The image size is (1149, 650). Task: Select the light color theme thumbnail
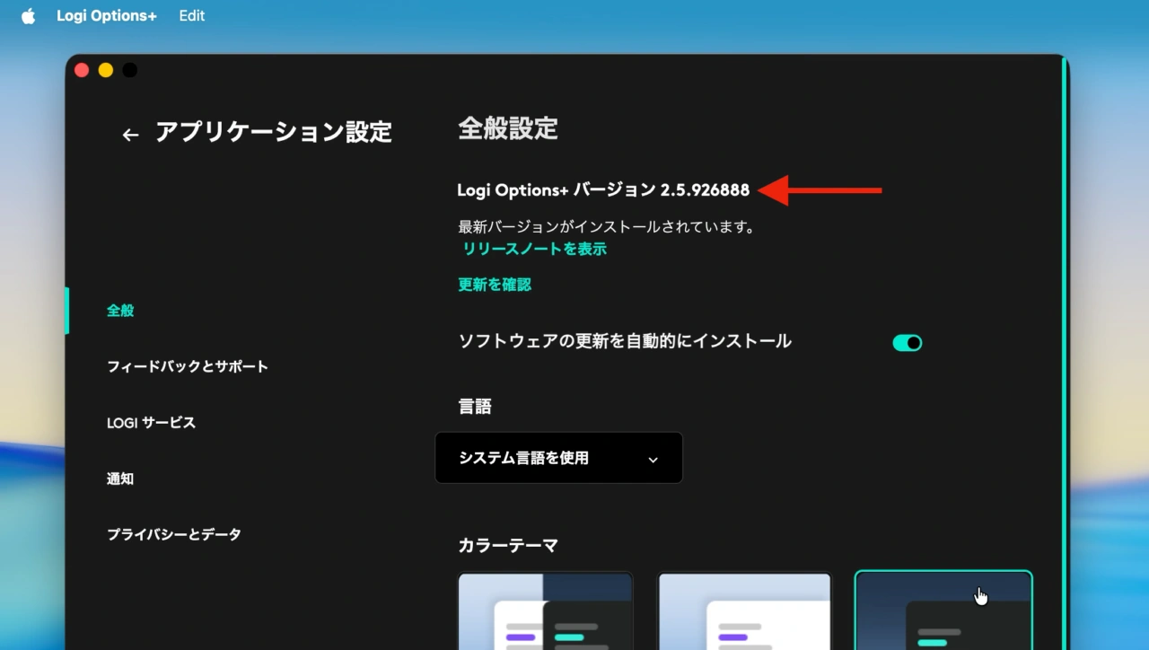click(x=744, y=610)
